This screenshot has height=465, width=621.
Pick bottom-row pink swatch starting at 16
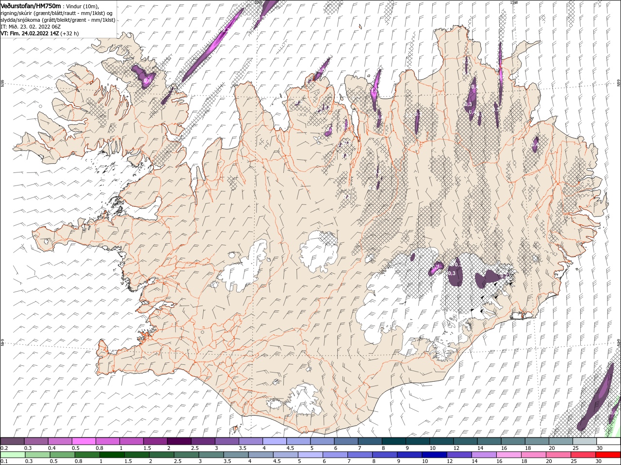[x=508, y=455]
